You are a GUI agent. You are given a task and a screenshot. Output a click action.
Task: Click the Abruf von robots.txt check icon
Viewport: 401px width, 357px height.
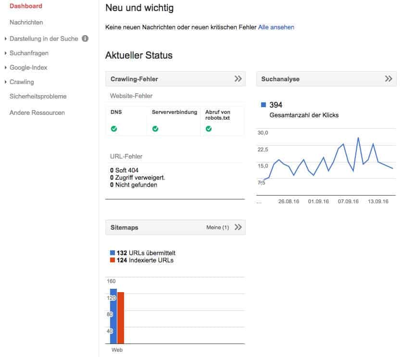209,129
